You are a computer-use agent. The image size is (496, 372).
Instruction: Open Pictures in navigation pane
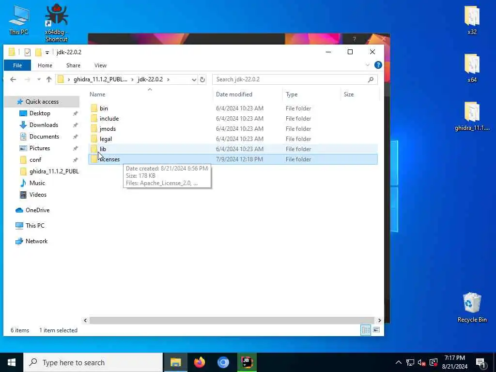tap(40, 148)
